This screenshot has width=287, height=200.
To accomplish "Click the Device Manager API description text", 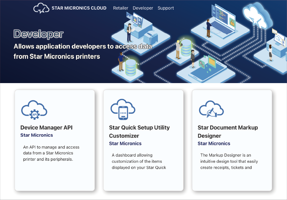I will 51,153.
